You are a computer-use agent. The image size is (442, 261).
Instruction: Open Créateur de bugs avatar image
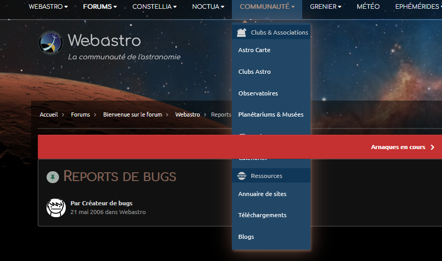(56, 208)
